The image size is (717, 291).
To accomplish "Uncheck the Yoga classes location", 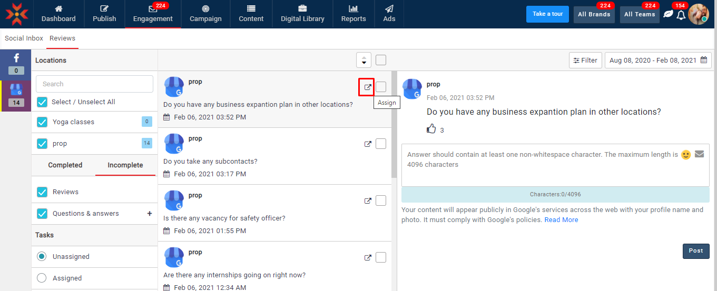I will click(42, 122).
